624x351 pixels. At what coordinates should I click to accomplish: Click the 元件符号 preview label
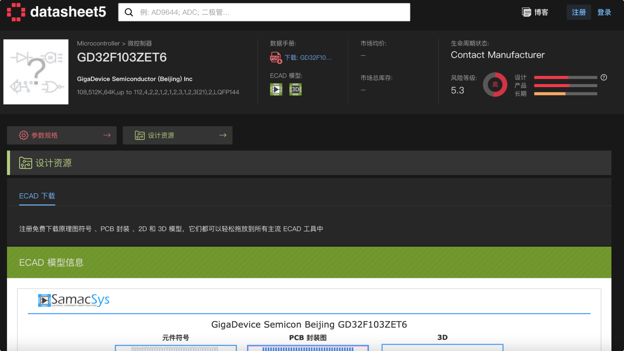click(175, 338)
